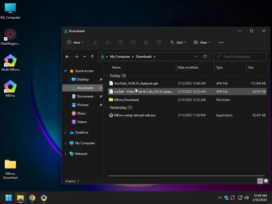
Task: Click the Search Downloads field
Action: [x=240, y=57]
